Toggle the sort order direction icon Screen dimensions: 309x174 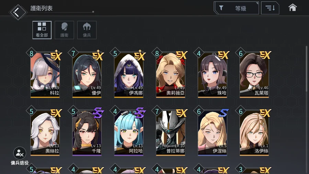click(270, 8)
